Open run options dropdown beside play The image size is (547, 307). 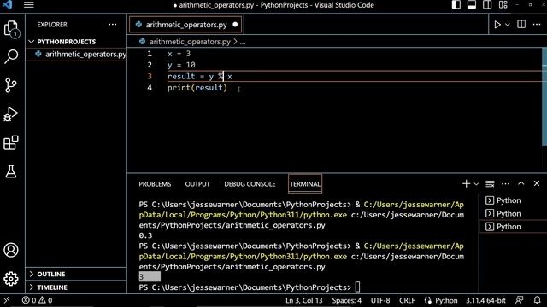click(x=507, y=25)
